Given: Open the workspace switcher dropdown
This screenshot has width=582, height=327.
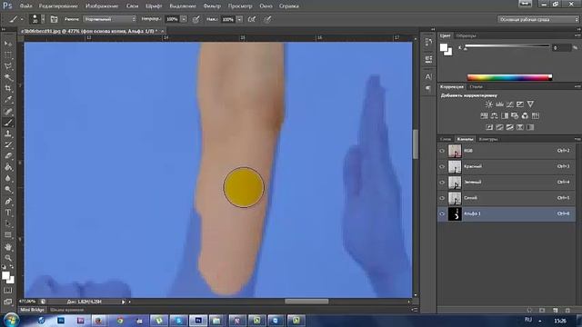Looking at the screenshot, I should pos(537,19).
